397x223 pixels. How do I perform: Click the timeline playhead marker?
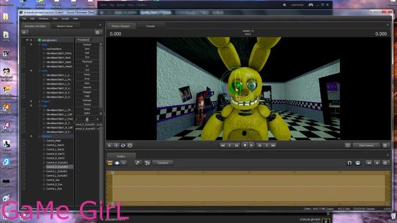tap(112, 173)
